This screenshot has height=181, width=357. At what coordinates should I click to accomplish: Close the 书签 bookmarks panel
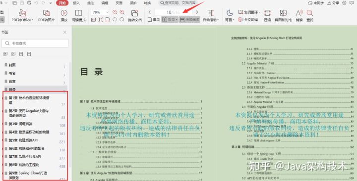[x=65, y=32]
